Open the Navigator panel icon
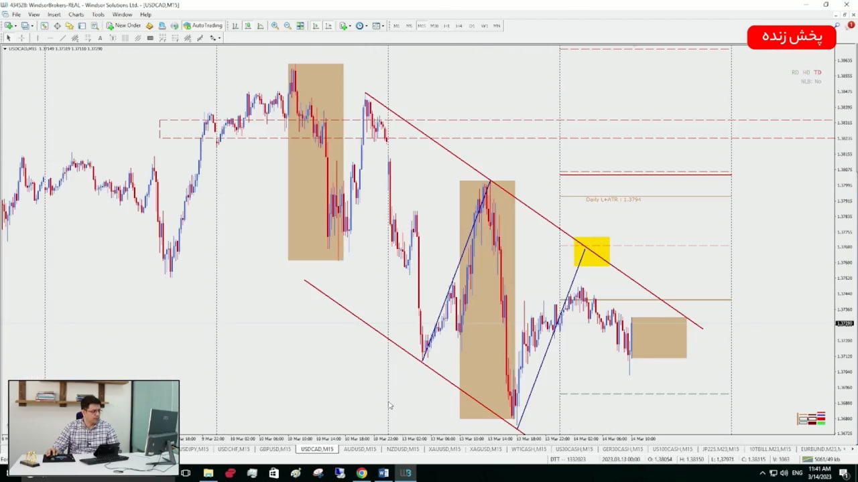 (x=70, y=25)
